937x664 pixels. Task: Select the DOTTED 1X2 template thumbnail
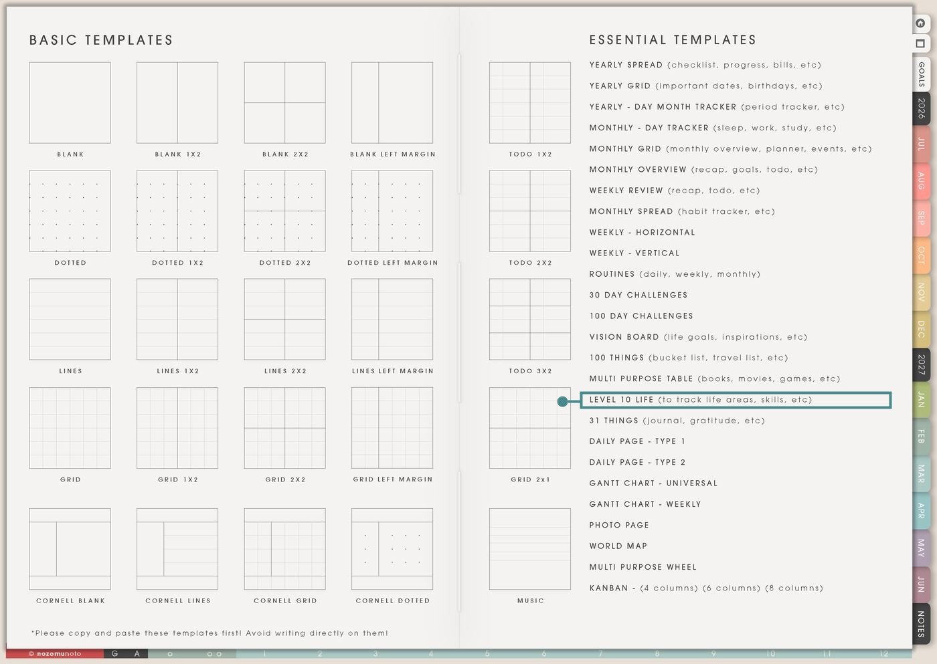[x=177, y=211]
